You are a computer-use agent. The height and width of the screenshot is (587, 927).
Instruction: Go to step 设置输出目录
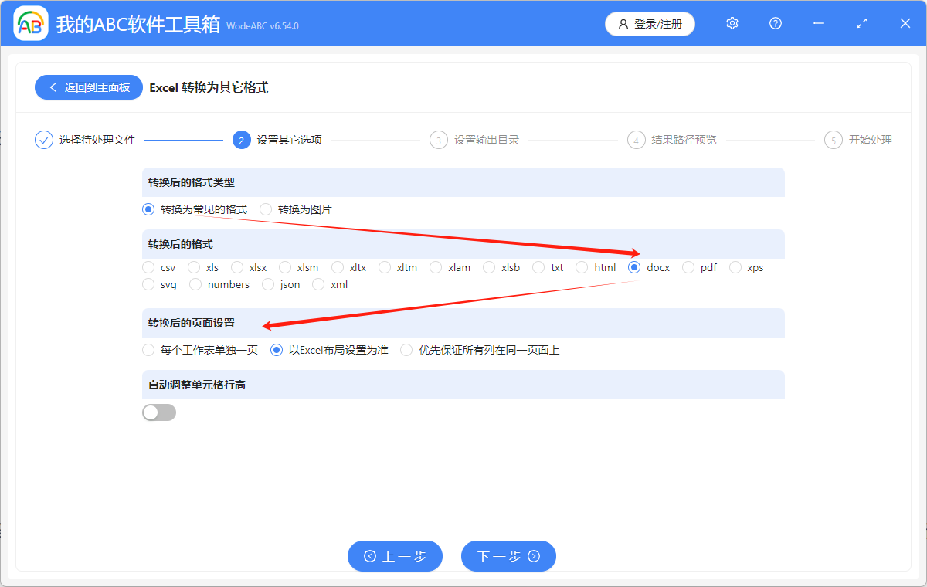(x=438, y=140)
